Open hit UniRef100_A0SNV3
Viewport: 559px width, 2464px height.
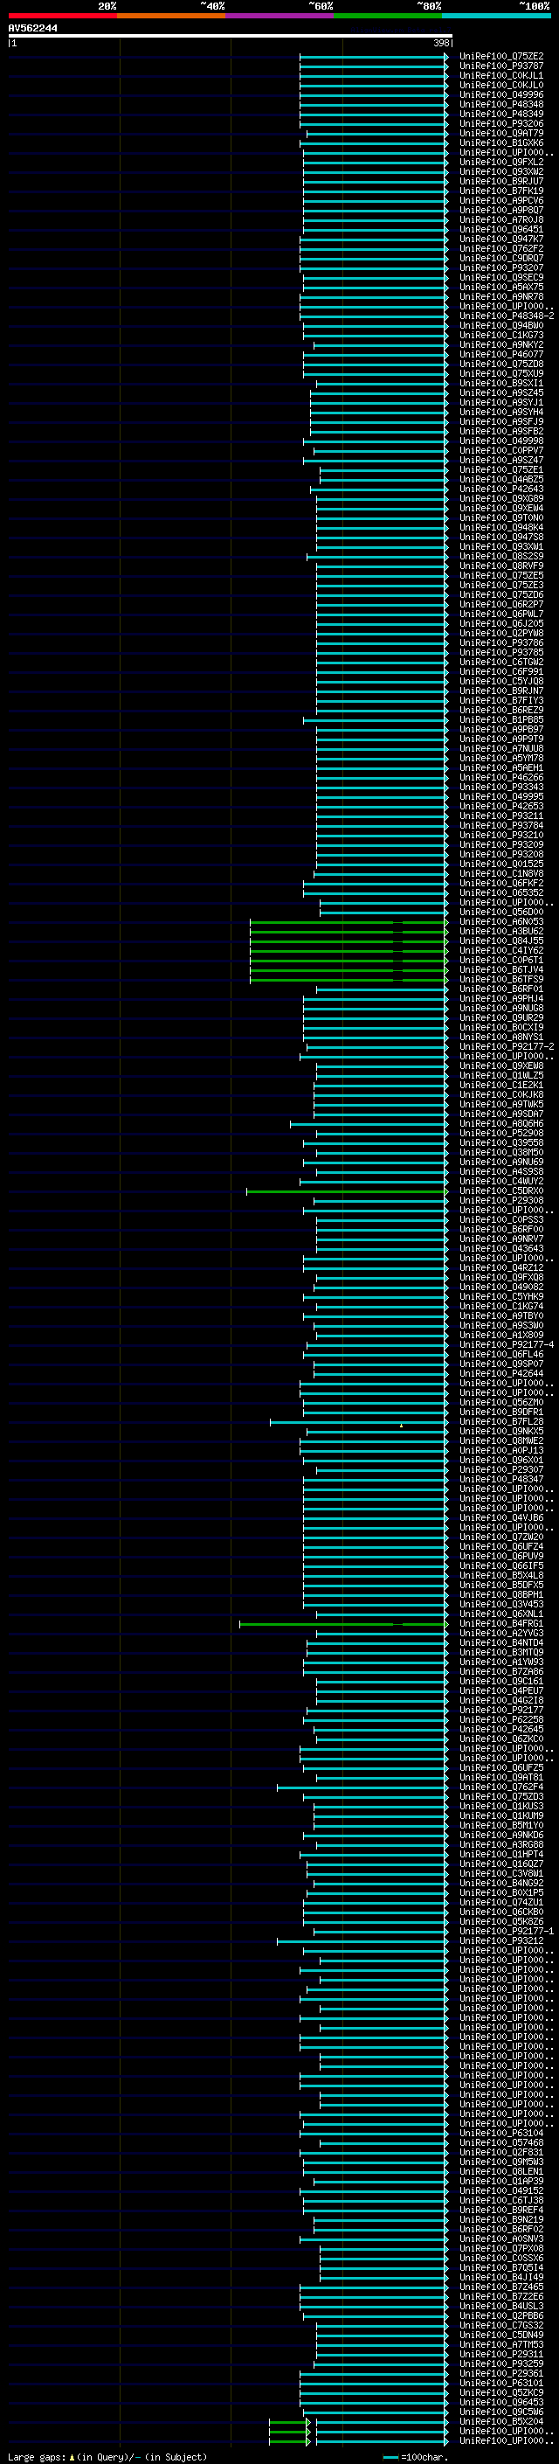pos(500,2238)
